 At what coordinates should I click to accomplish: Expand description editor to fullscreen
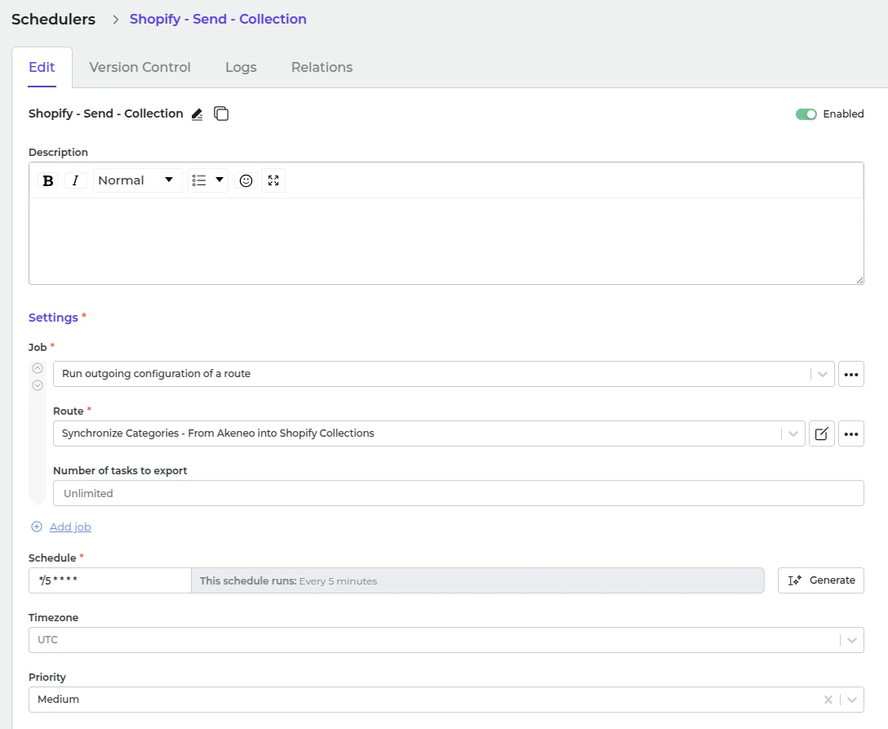click(x=273, y=180)
